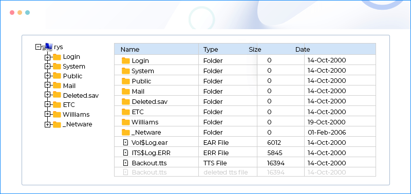This screenshot has height=194, width=411.
Task: Select the Vol$Log.ear file name
Action: (x=150, y=143)
